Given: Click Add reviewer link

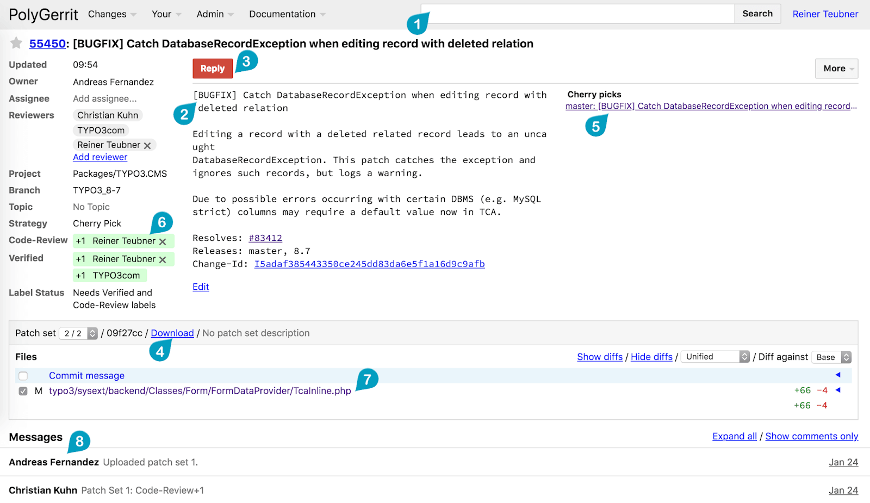Looking at the screenshot, I should coord(100,157).
